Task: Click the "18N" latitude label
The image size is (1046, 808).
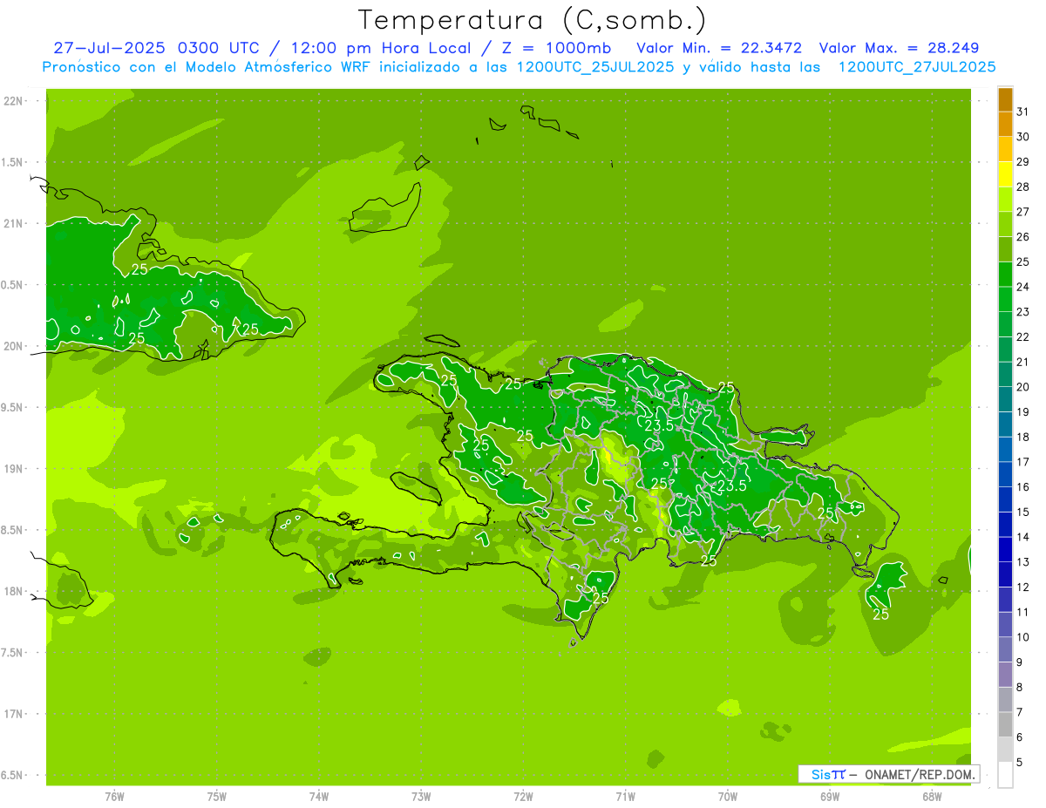Action: pos(14,591)
